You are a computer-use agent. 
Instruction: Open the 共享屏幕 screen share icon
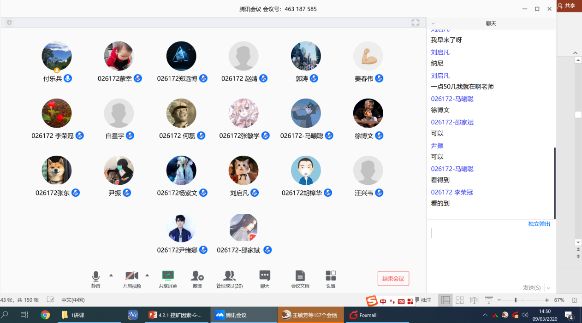point(168,276)
